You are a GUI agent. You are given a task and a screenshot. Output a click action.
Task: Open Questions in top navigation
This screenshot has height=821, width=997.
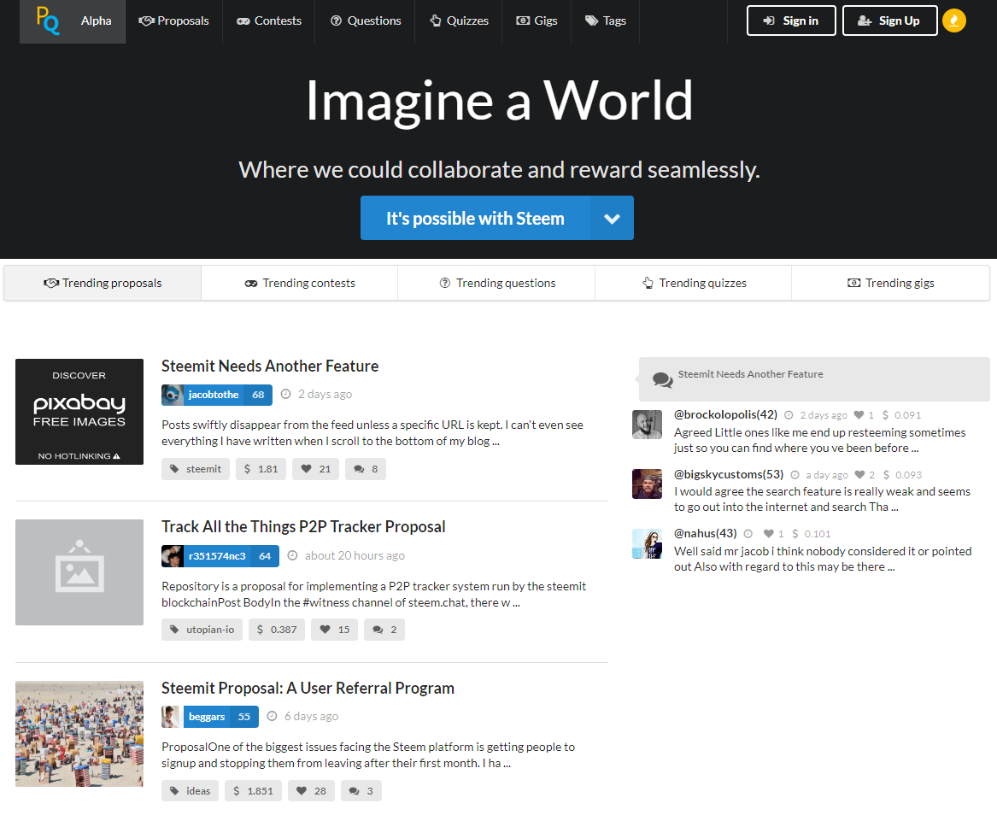coord(366,21)
